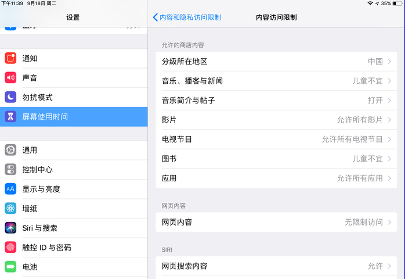Tap 允许所有影片 value

tap(360, 120)
